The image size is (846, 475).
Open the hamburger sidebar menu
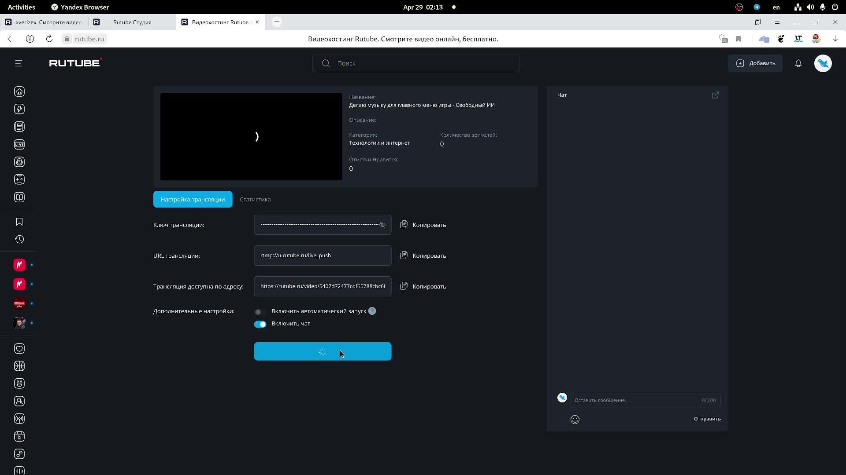coord(19,63)
